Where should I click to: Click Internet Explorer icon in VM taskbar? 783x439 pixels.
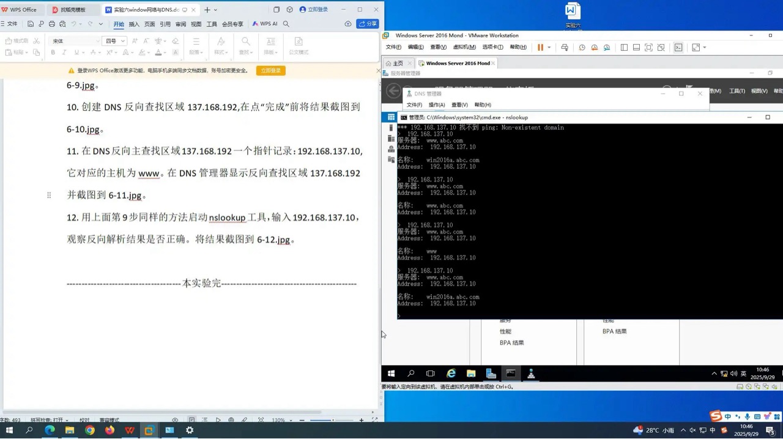click(451, 374)
